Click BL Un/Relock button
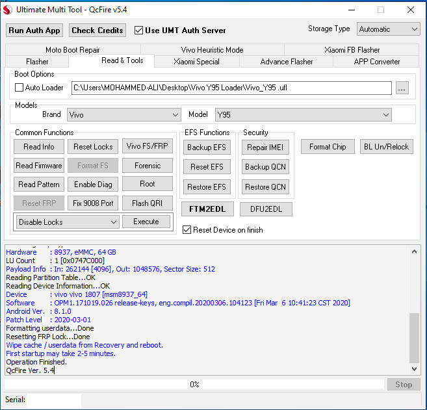 (387, 147)
